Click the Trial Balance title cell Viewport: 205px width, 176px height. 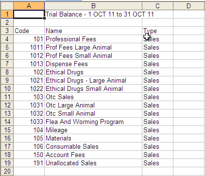tap(93, 14)
